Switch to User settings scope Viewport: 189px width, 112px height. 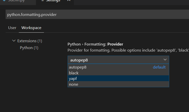(x=12, y=28)
